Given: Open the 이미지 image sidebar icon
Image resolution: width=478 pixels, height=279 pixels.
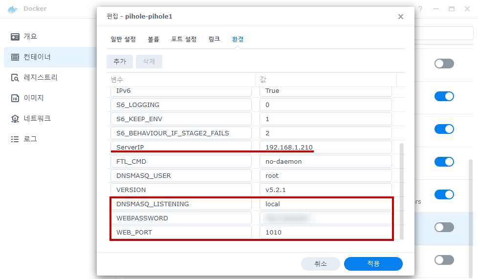Looking at the screenshot, I should 15,98.
